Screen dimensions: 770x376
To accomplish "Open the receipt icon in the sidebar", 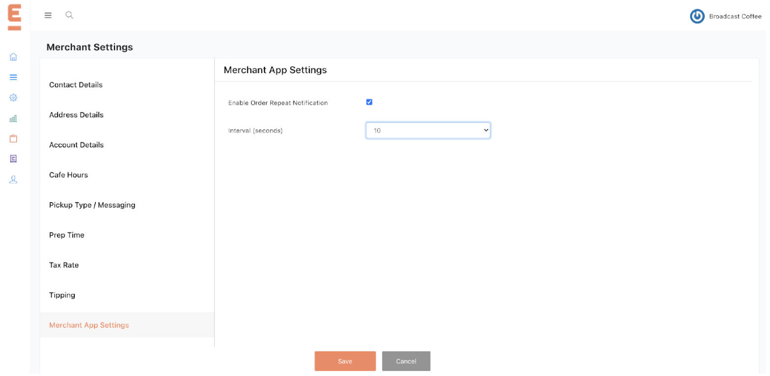I will pyautogui.click(x=13, y=159).
